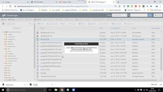The height and width of the screenshot is (92, 163).
Task: Click Go next to path field
Action: coord(30,24)
